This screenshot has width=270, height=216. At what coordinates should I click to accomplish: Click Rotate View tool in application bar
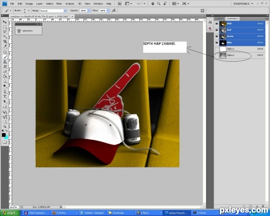[x=165, y=4]
